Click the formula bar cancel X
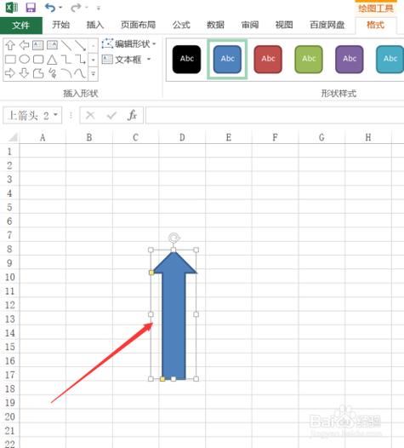 (90, 116)
